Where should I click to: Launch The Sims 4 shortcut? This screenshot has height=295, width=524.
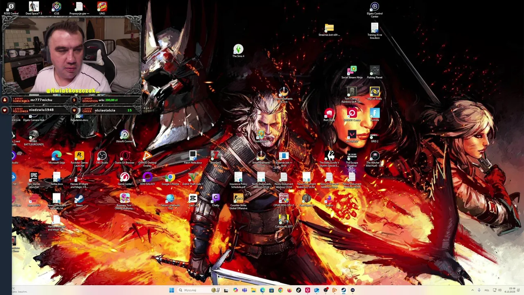click(238, 51)
